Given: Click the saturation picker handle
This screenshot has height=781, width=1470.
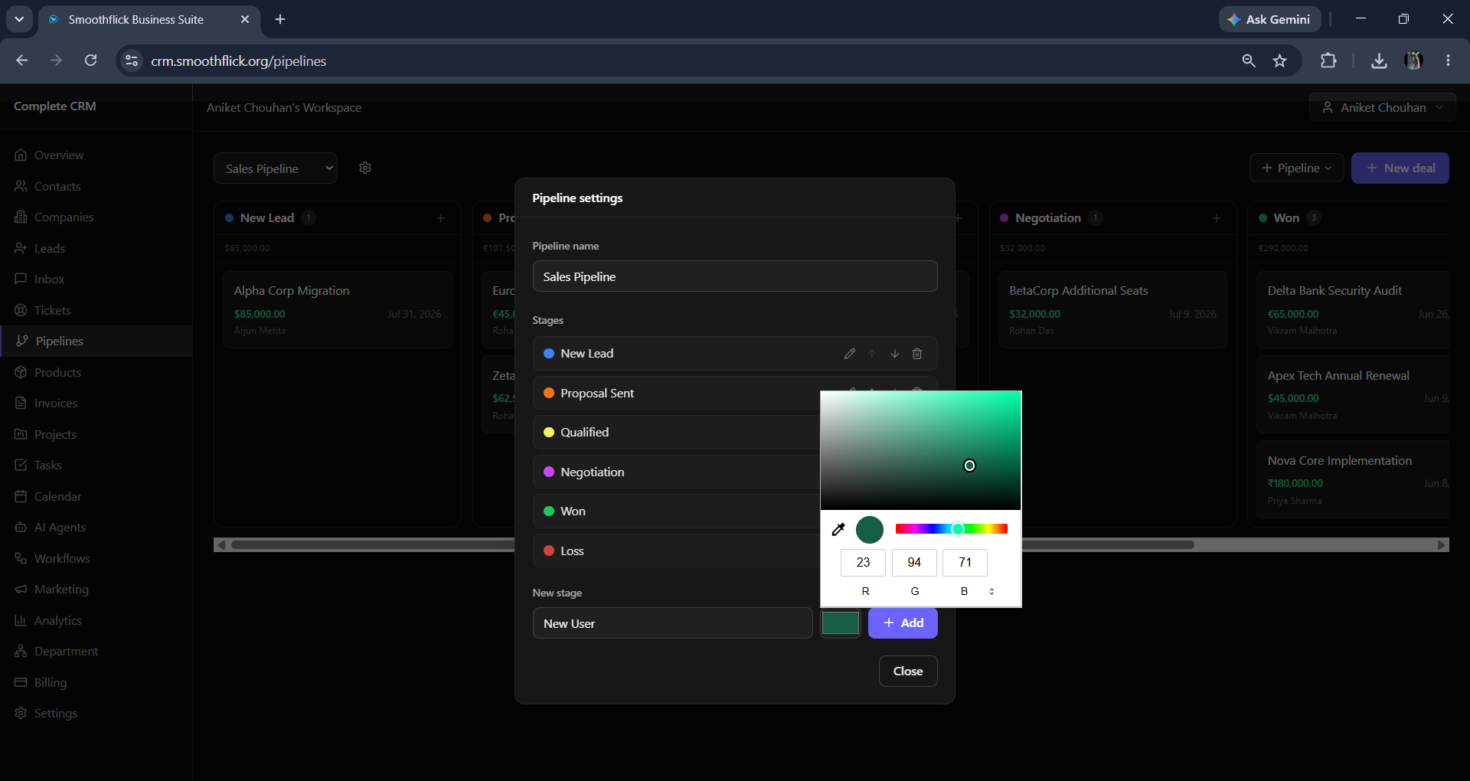Looking at the screenshot, I should [969, 466].
